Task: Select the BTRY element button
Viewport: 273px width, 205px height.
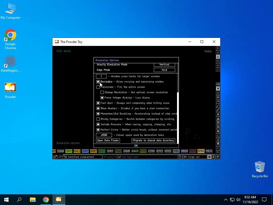Action: click(143, 151)
